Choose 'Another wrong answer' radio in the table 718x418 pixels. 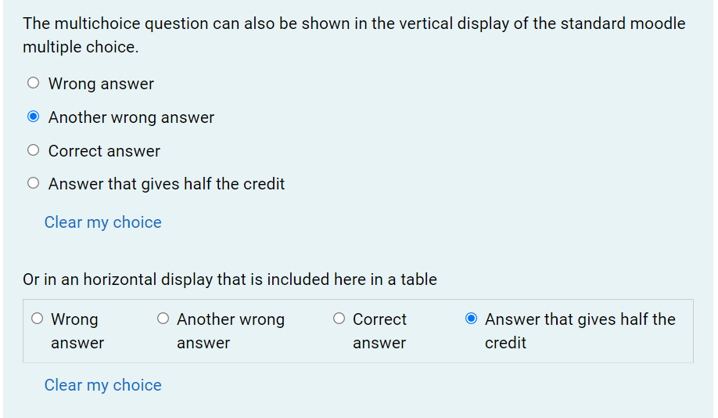pos(163,319)
